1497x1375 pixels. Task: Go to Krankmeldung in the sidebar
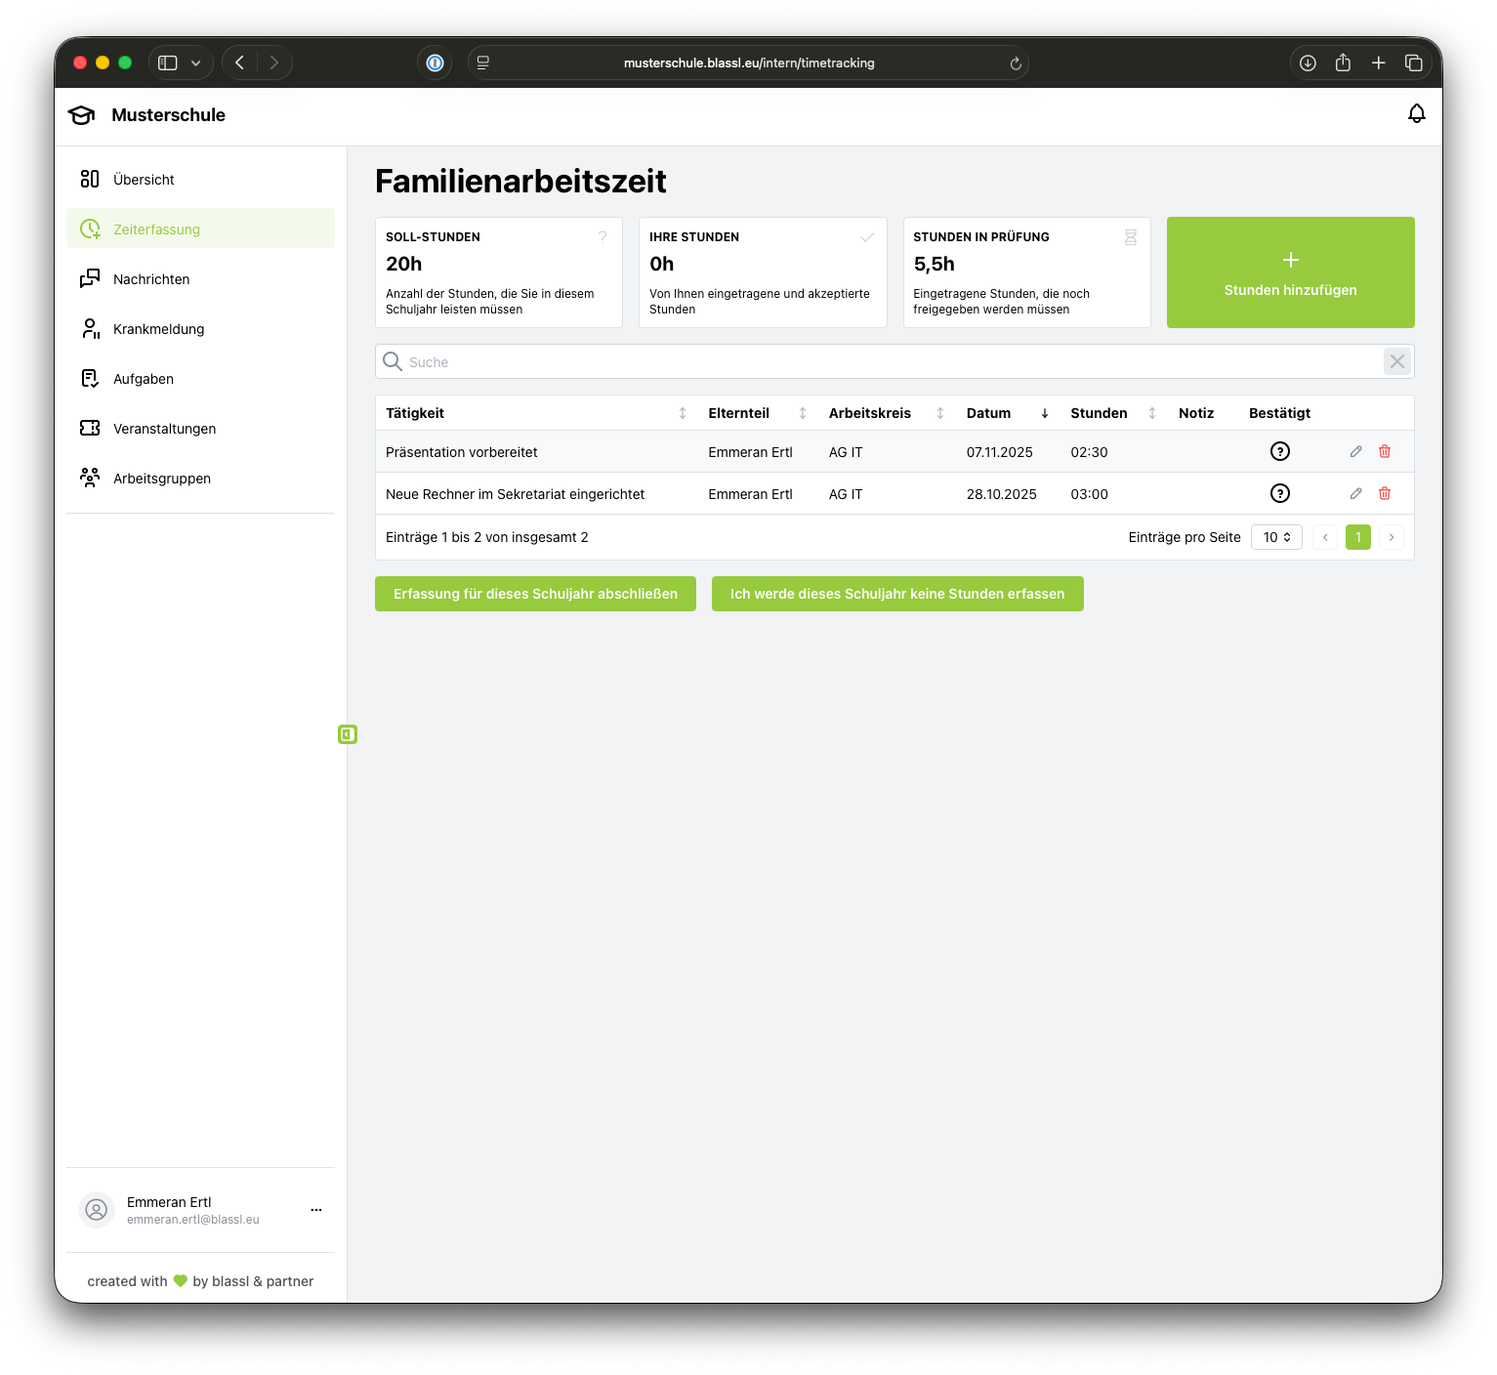158,329
